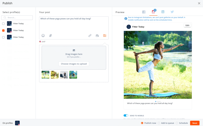Click the orange photo camera icon
Image resolution: width=203 pixels, height=126 pixels.
105,36
